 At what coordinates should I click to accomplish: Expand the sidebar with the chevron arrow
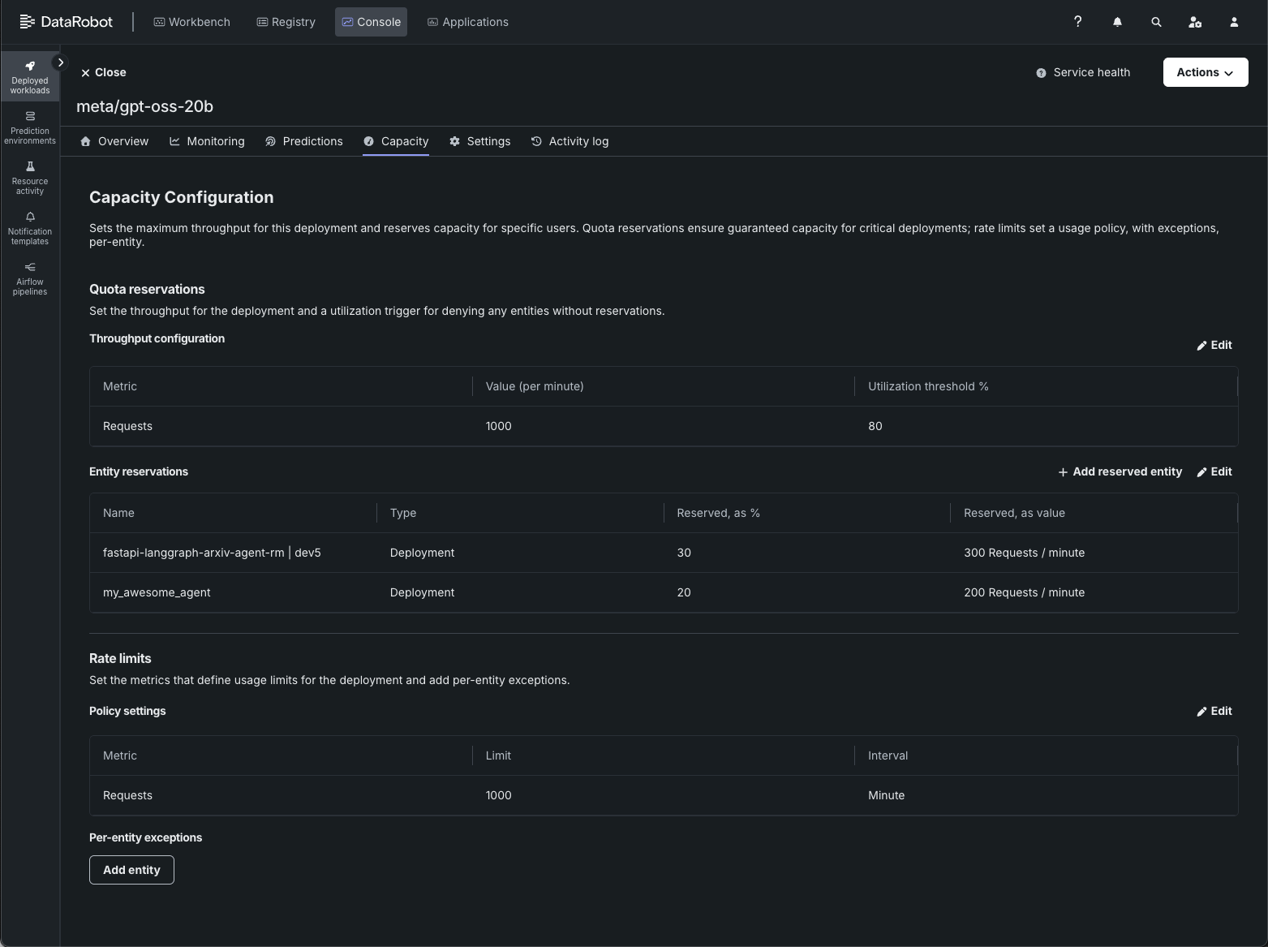point(60,62)
